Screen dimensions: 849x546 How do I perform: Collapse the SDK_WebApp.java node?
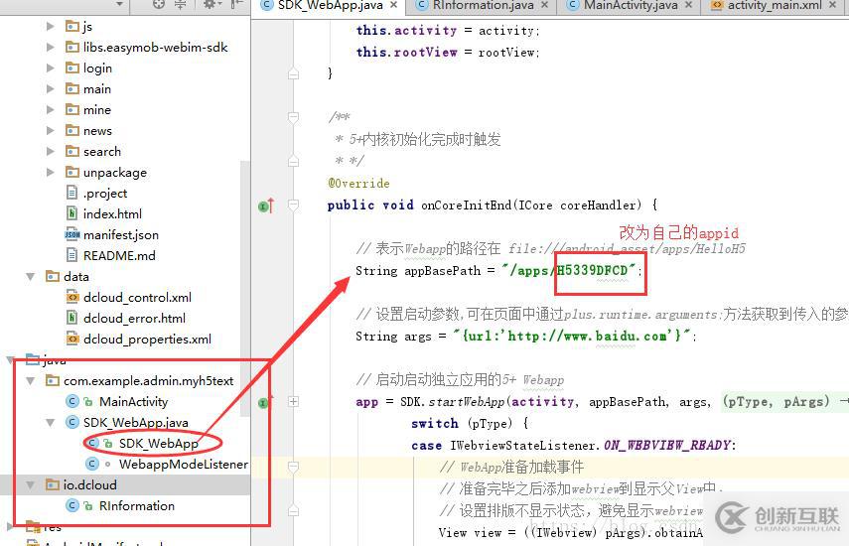[x=51, y=423]
